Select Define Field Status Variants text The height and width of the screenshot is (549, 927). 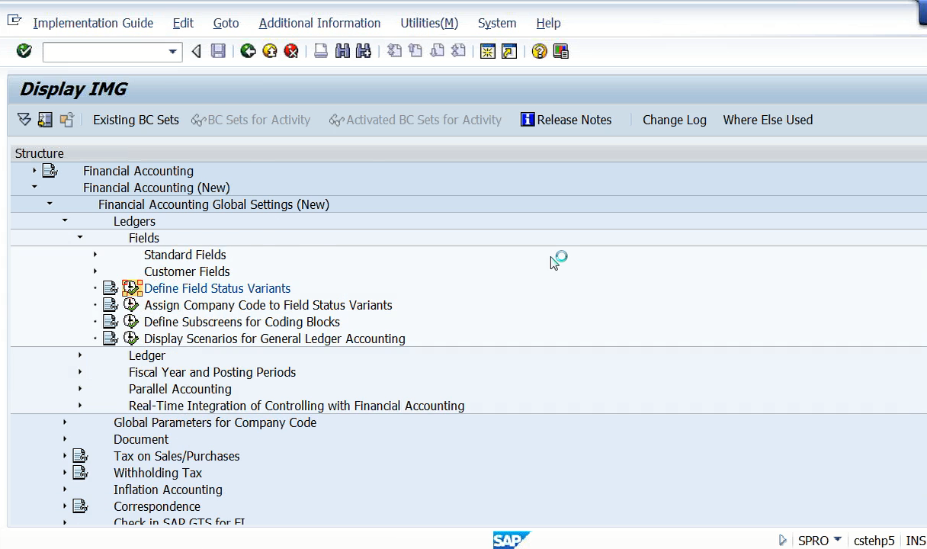click(217, 288)
